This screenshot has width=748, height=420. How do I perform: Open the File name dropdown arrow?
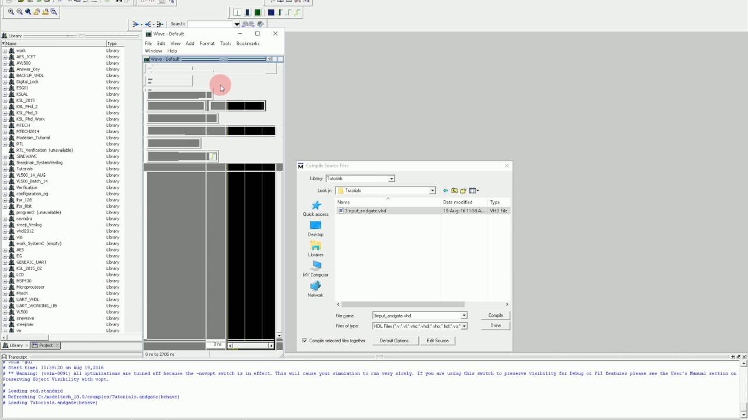tap(464, 316)
